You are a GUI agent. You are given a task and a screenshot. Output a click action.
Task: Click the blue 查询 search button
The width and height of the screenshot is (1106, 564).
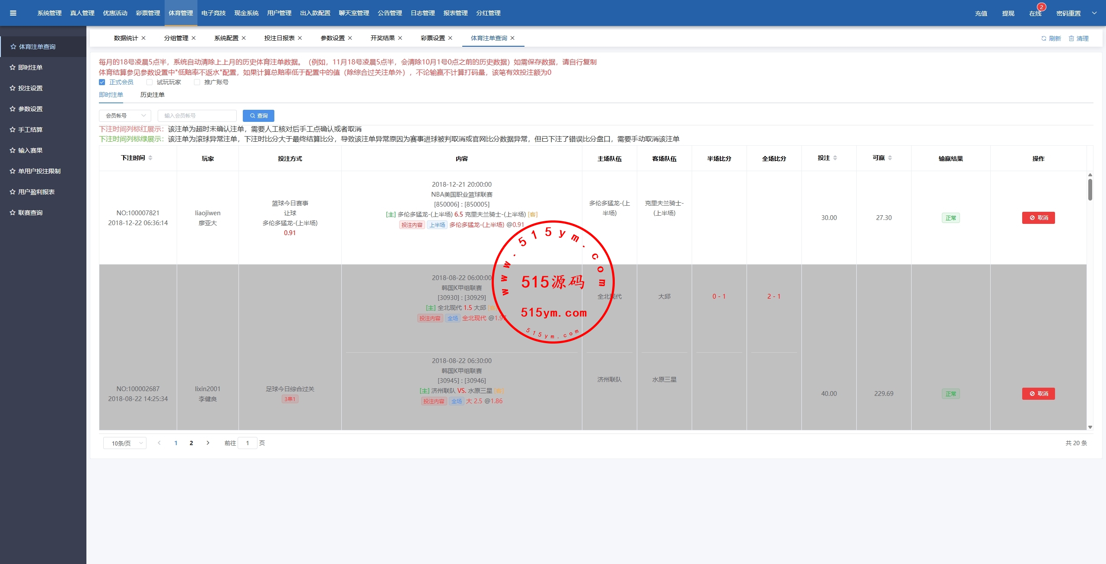[258, 116]
